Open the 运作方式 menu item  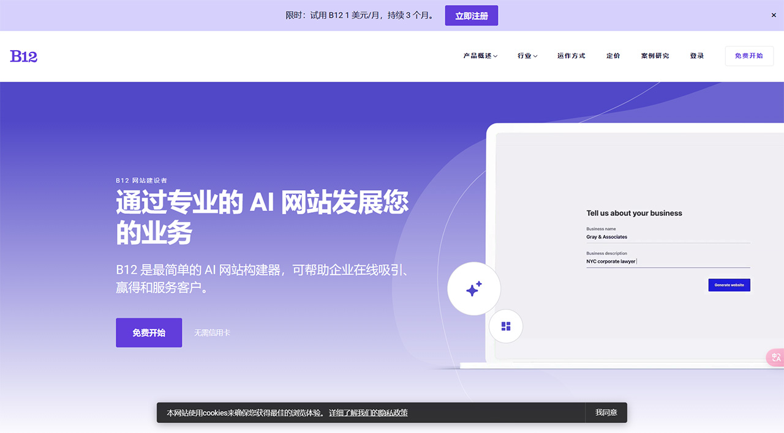(571, 56)
